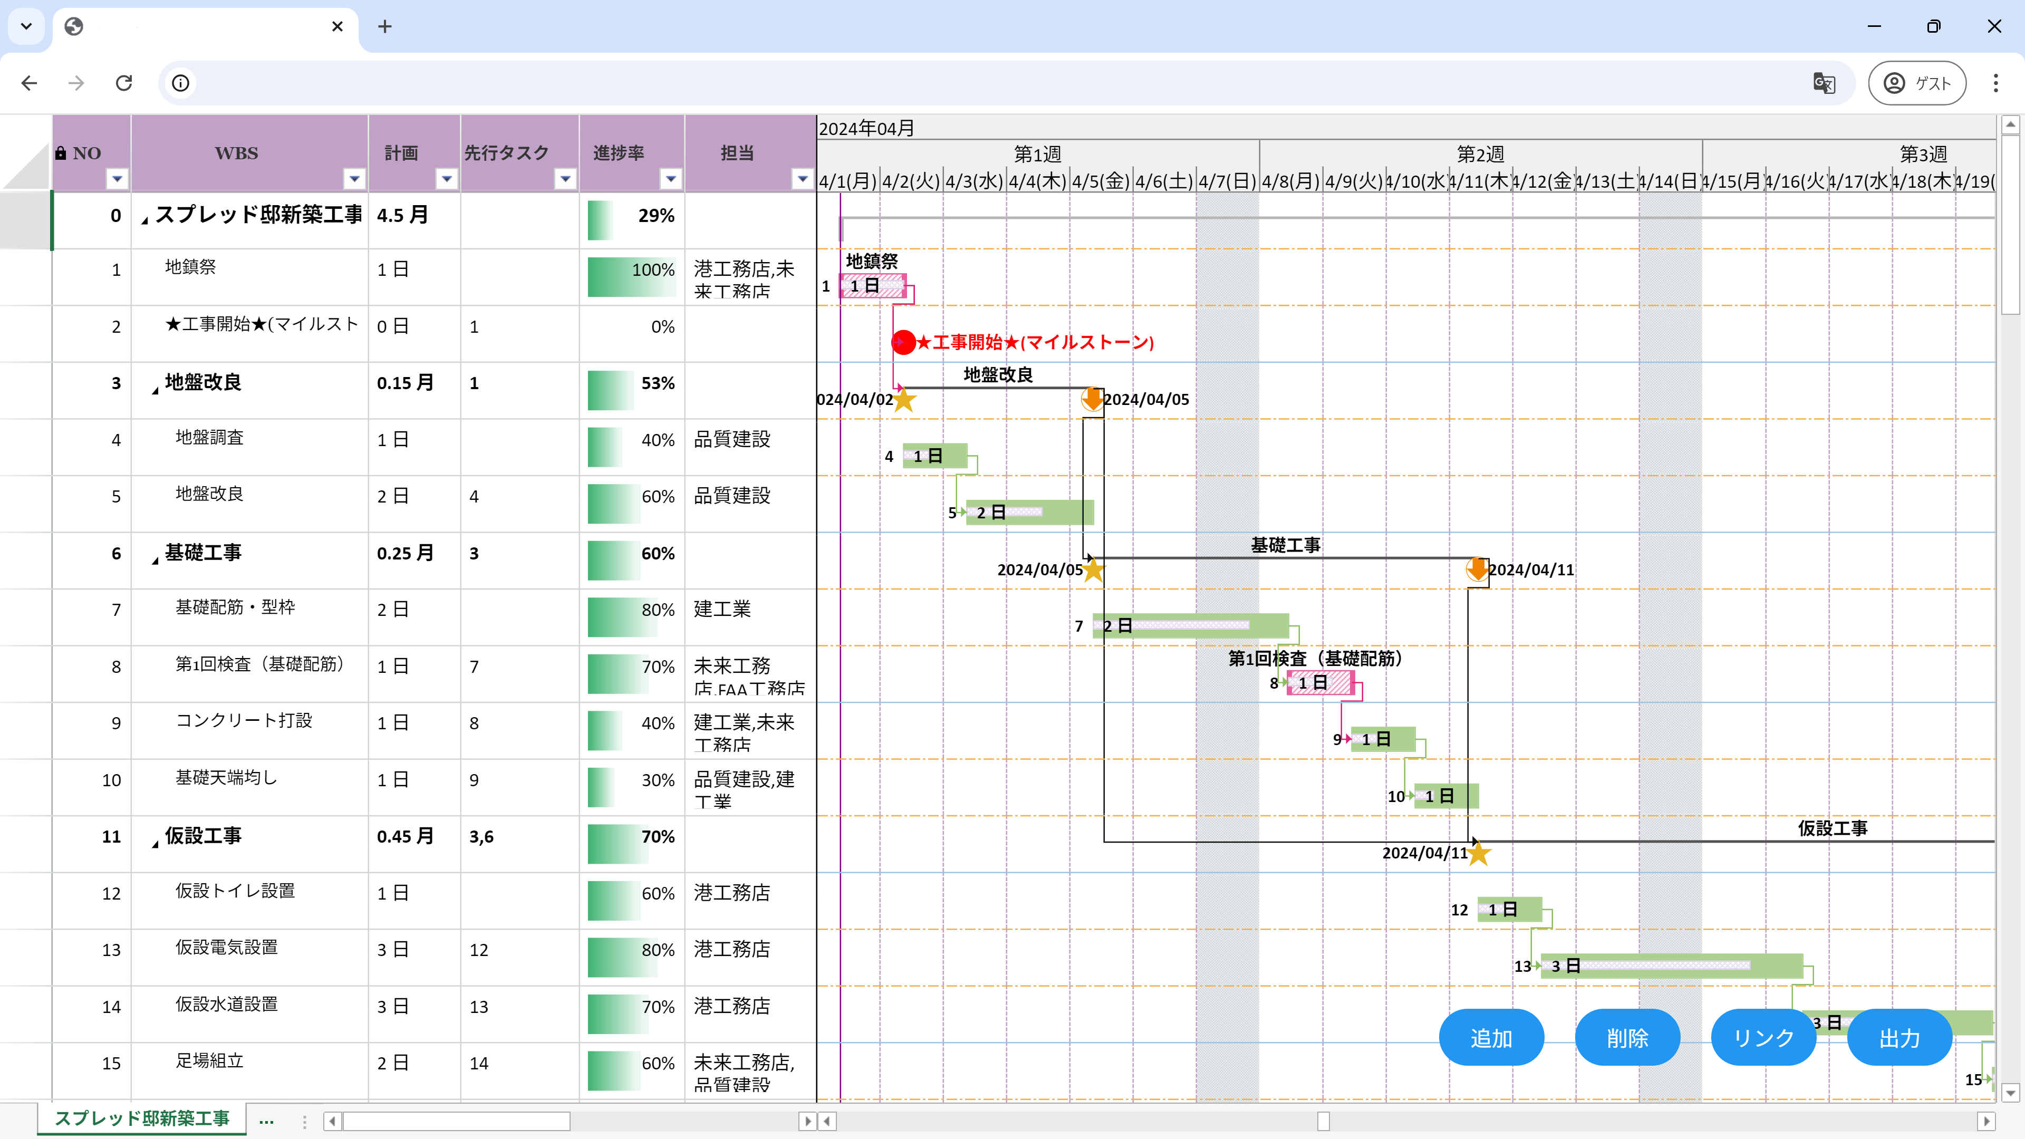Image resolution: width=2025 pixels, height=1139 pixels.
Task: Click the vertical scroll up arrow
Action: pyautogui.click(x=2010, y=124)
